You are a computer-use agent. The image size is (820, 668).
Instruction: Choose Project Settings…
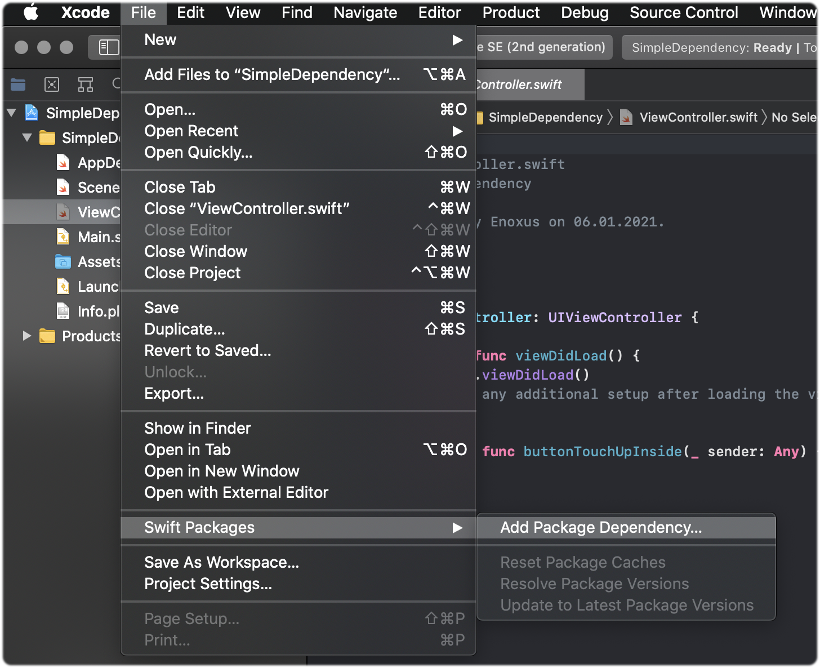click(298, 584)
